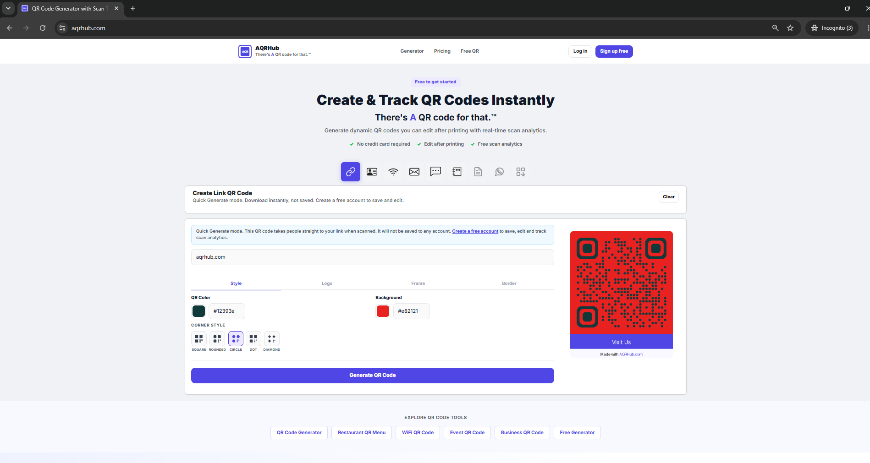The width and height of the screenshot is (870, 463).
Task: Click the Generate QR Code button
Action: pyautogui.click(x=373, y=376)
